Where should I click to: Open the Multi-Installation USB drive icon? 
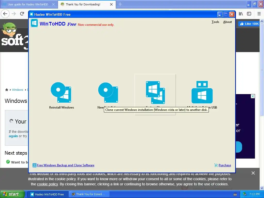[202, 92]
